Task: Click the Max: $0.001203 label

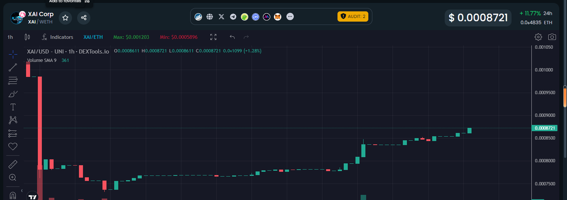Action: [x=132, y=37]
